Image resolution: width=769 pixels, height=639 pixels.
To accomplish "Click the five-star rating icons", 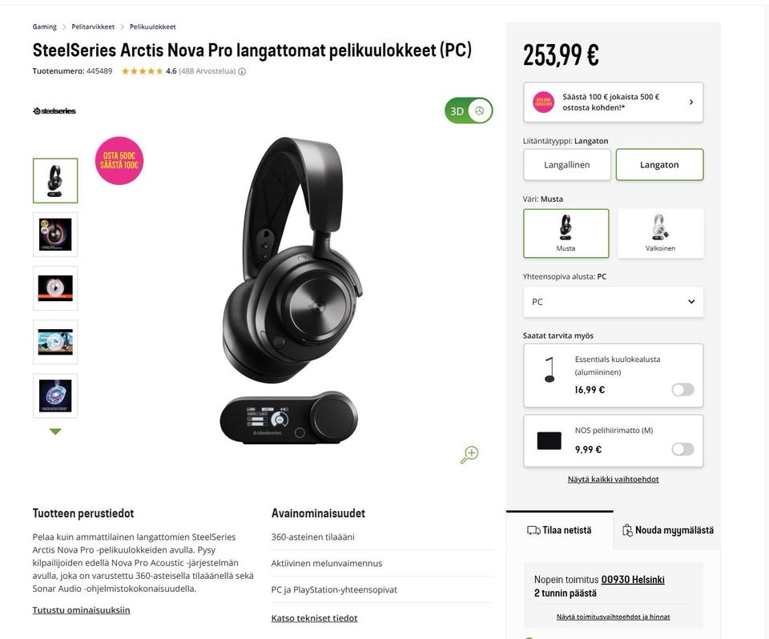I will click(x=143, y=71).
